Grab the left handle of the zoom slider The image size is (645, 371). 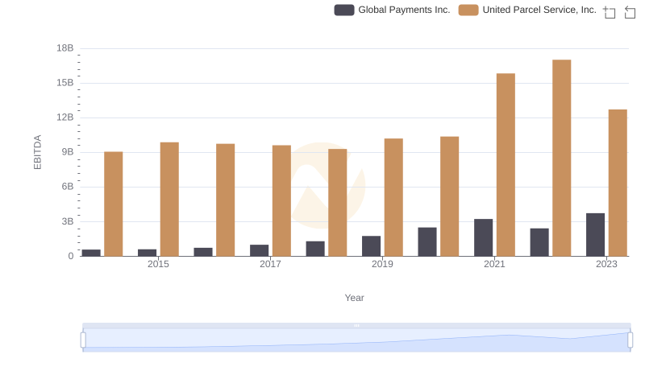click(x=83, y=340)
